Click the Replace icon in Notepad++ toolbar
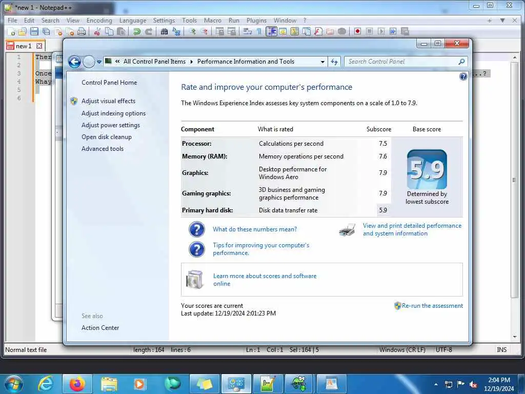The height and width of the screenshot is (394, 525). [176, 31]
